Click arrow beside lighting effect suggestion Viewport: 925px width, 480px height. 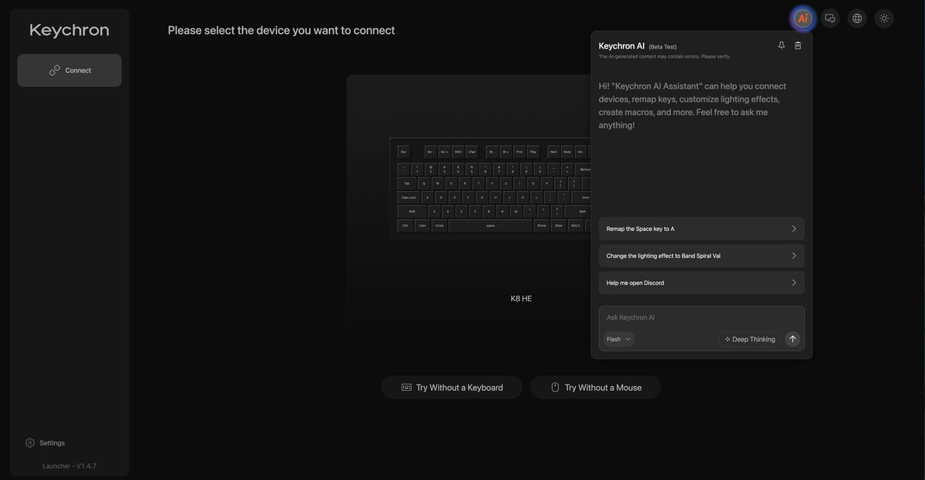point(794,256)
